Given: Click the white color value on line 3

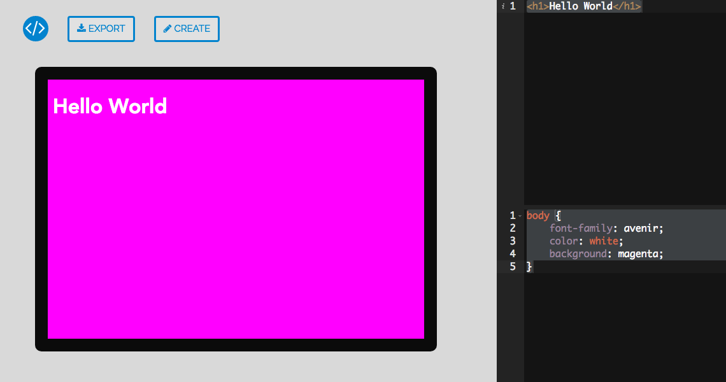Looking at the screenshot, I should tap(604, 241).
